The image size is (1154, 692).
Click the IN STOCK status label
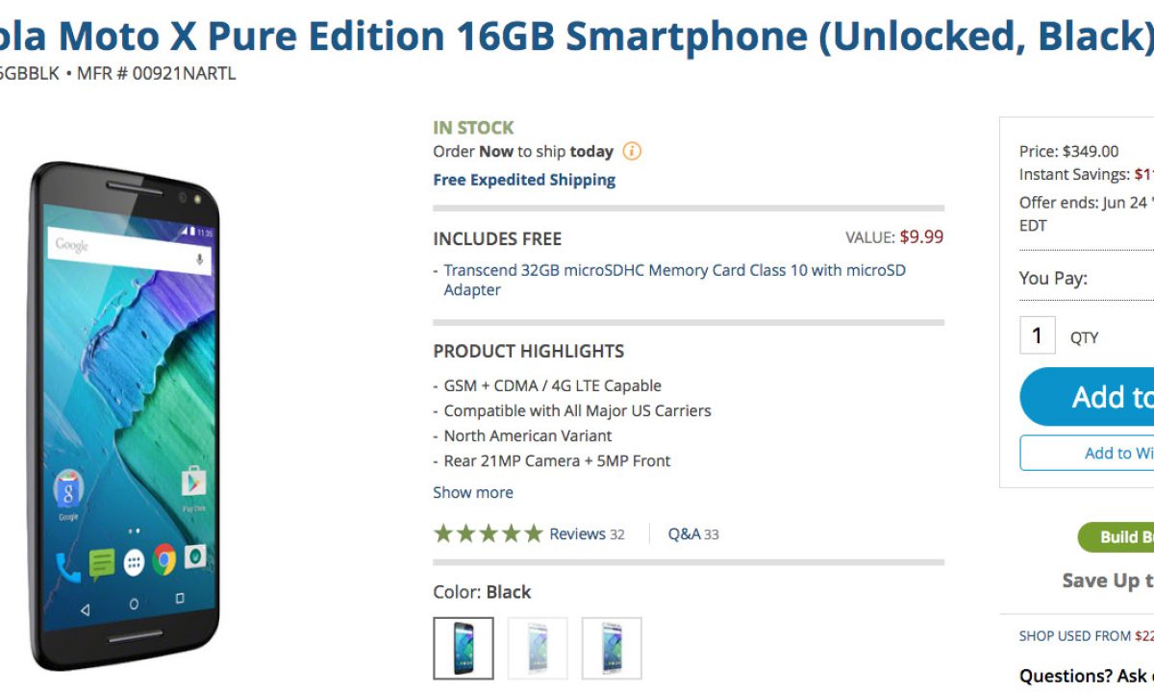(473, 128)
